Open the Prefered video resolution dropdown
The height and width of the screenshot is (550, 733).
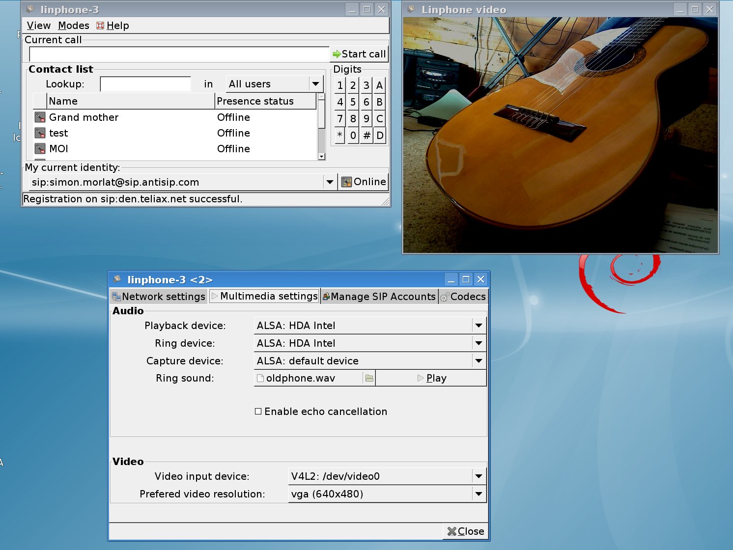pos(479,494)
